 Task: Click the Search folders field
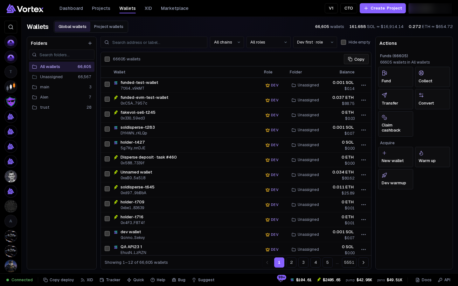[62, 55]
